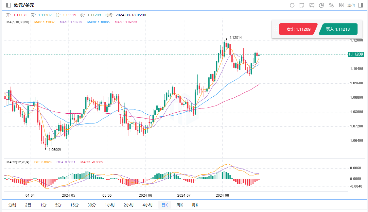Click the green 买入 1.11213 button

[x=338, y=29]
